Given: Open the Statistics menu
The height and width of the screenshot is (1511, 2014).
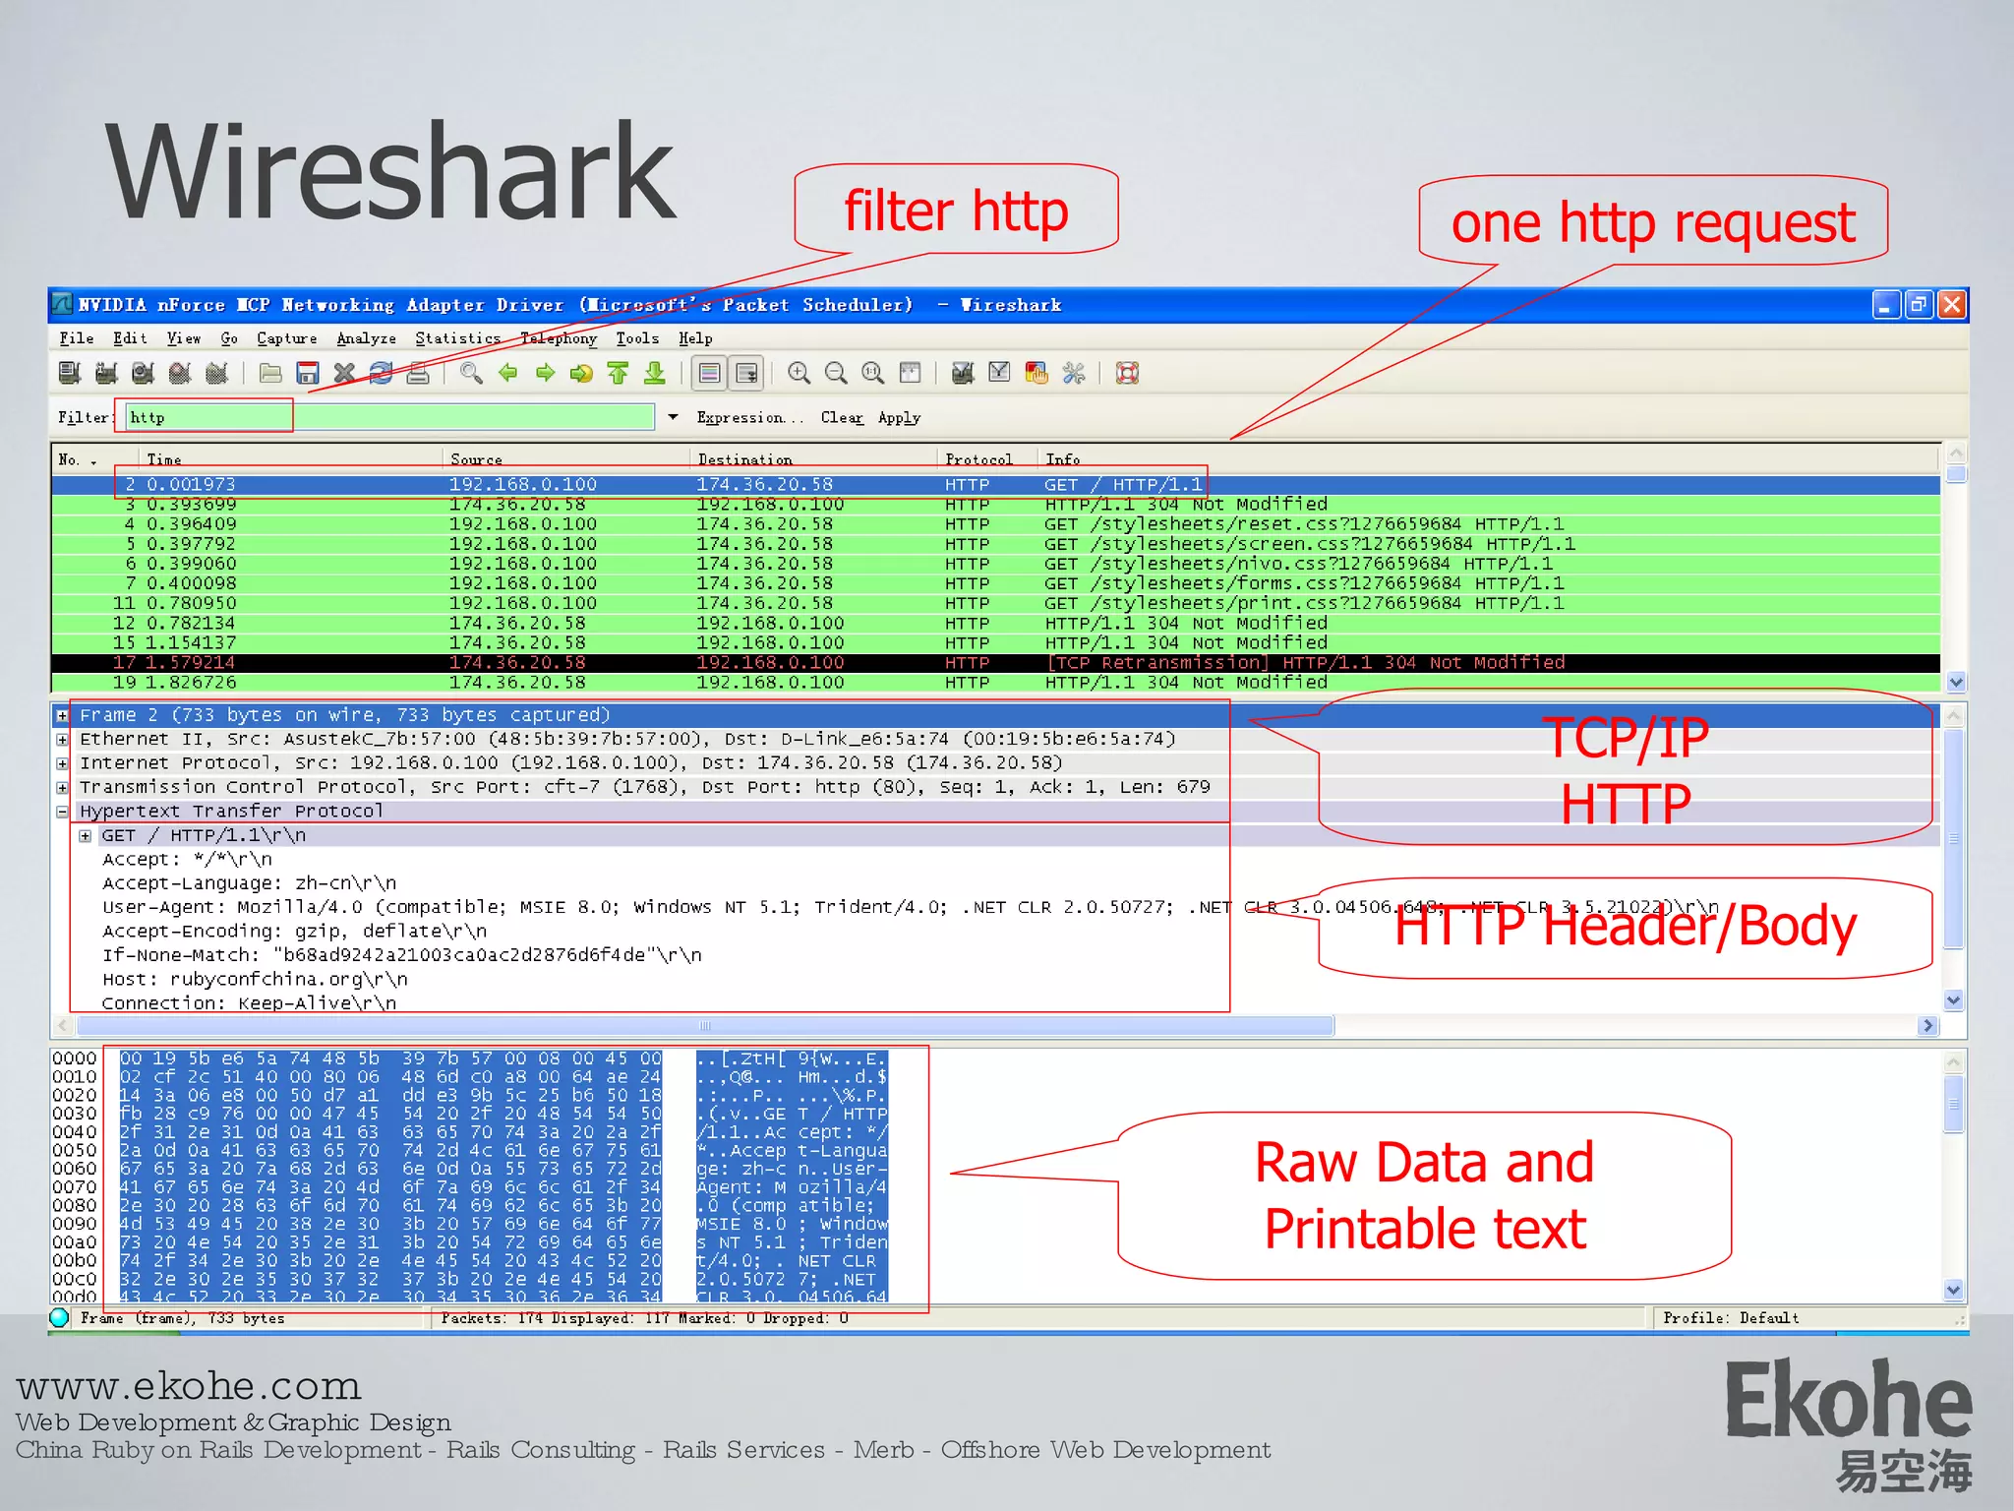Looking at the screenshot, I should tap(457, 338).
